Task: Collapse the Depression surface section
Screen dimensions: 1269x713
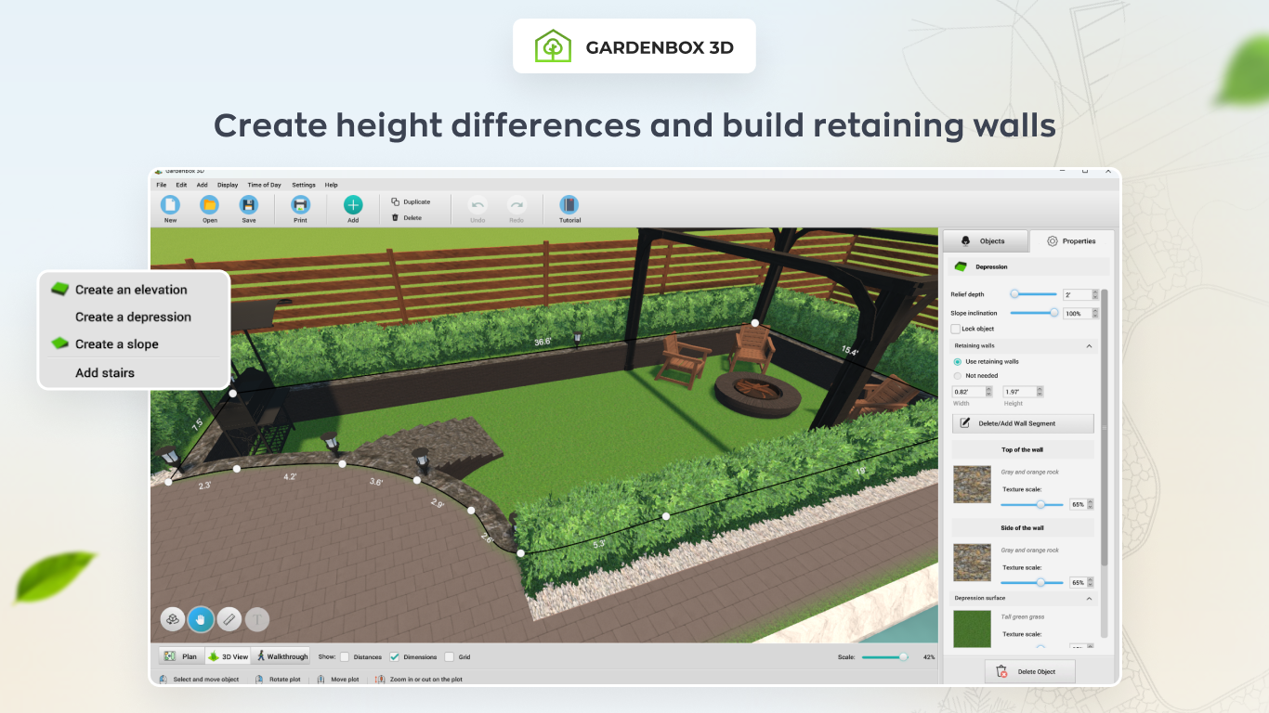Action: (1089, 598)
